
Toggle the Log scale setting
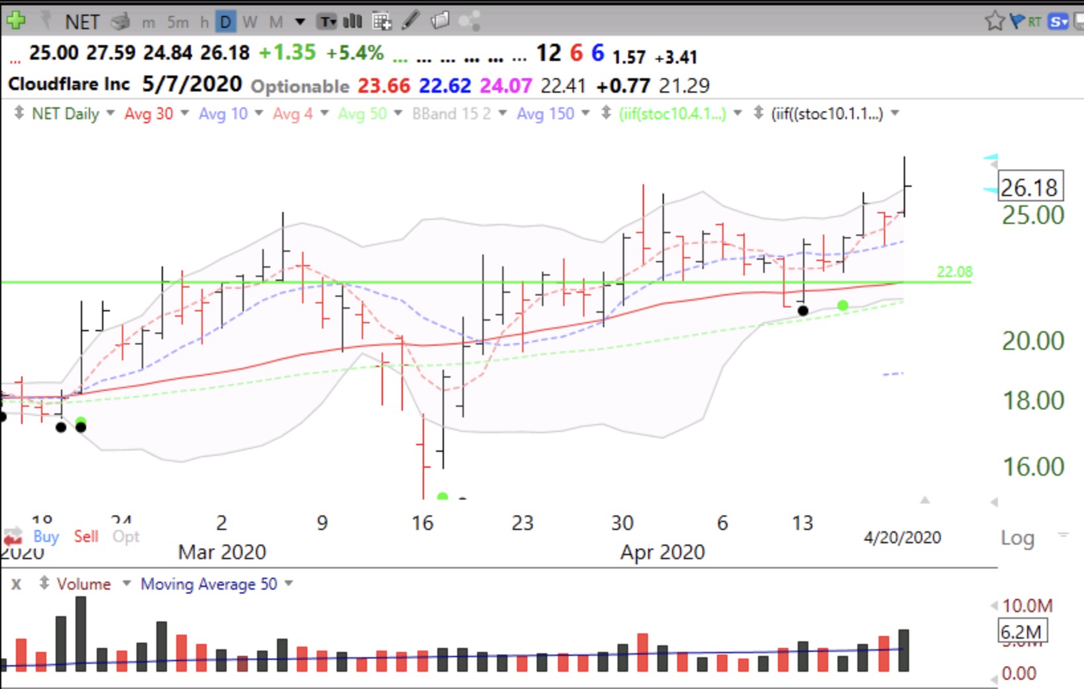click(x=1017, y=538)
